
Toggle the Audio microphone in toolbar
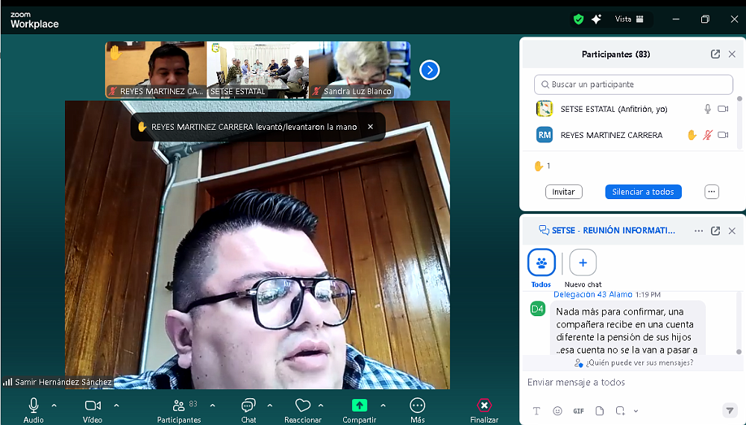coord(34,405)
